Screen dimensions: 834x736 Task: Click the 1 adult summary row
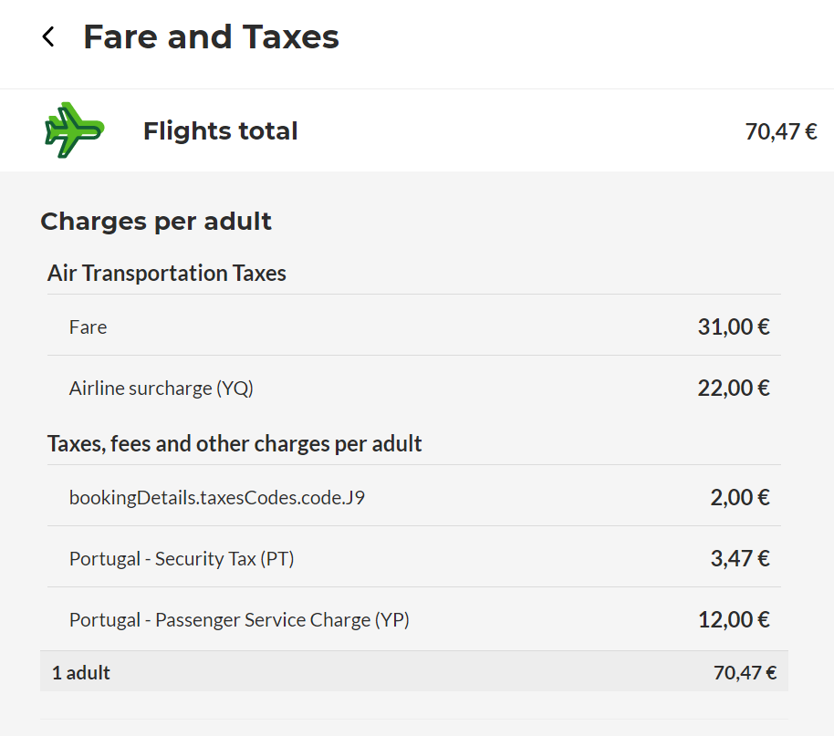coord(414,672)
